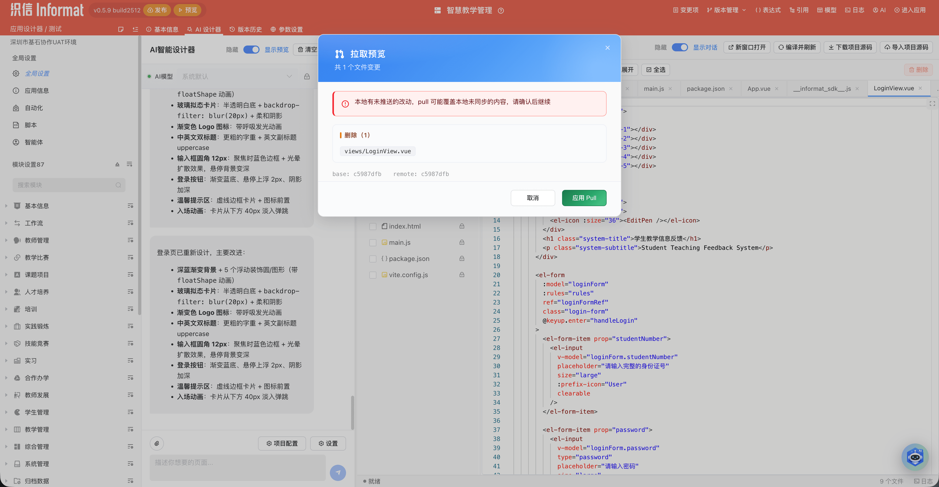The width and height of the screenshot is (939, 487).
Task: Click attachment paperclip icon in chat
Action: coord(157,443)
